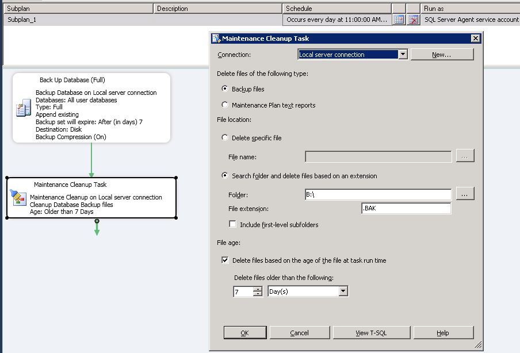This screenshot has height=353, width=520.
Task: Uncheck Delete files based on age checkbox
Action: (225, 260)
